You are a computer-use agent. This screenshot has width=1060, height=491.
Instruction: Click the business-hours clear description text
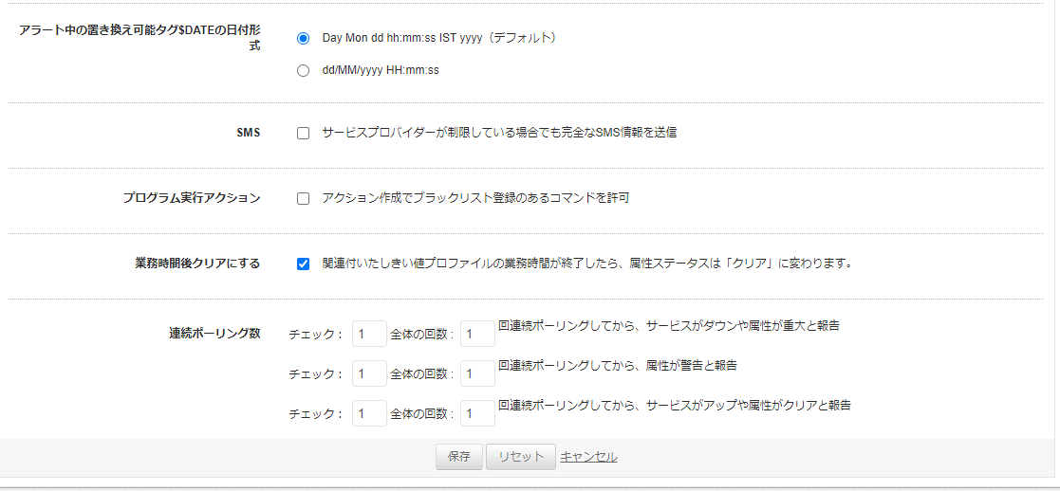(x=586, y=264)
